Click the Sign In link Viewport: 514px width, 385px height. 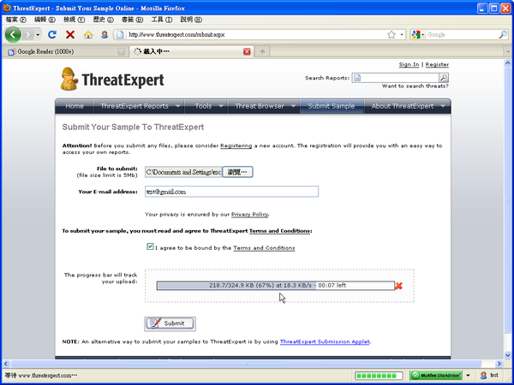coord(409,64)
